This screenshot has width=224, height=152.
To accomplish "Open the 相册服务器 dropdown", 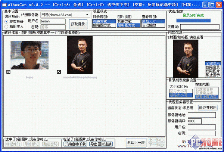I will (x=65, y=15).
